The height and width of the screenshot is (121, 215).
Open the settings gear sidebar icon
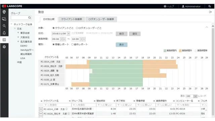(x=4, y=47)
